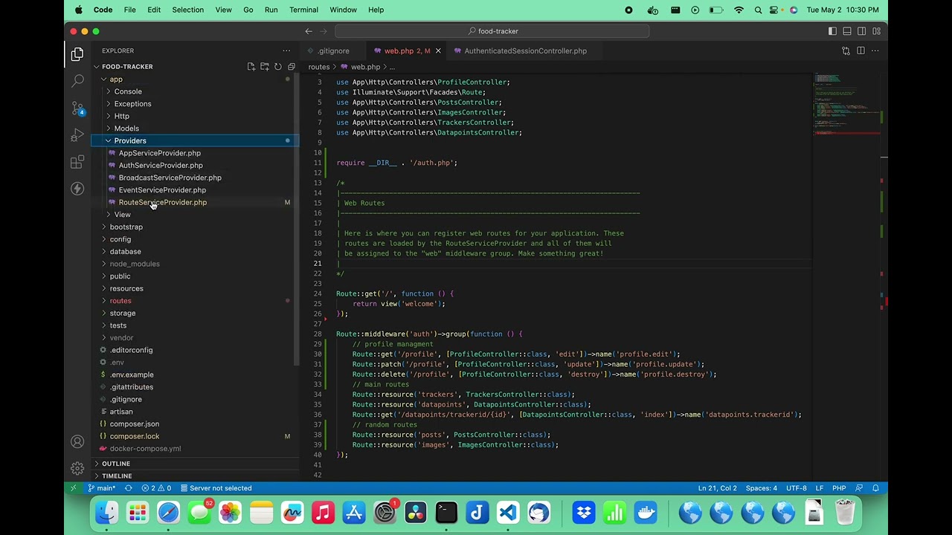The width and height of the screenshot is (952, 535).
Task: Open the remote window indicator
Action: pos(73,488)
